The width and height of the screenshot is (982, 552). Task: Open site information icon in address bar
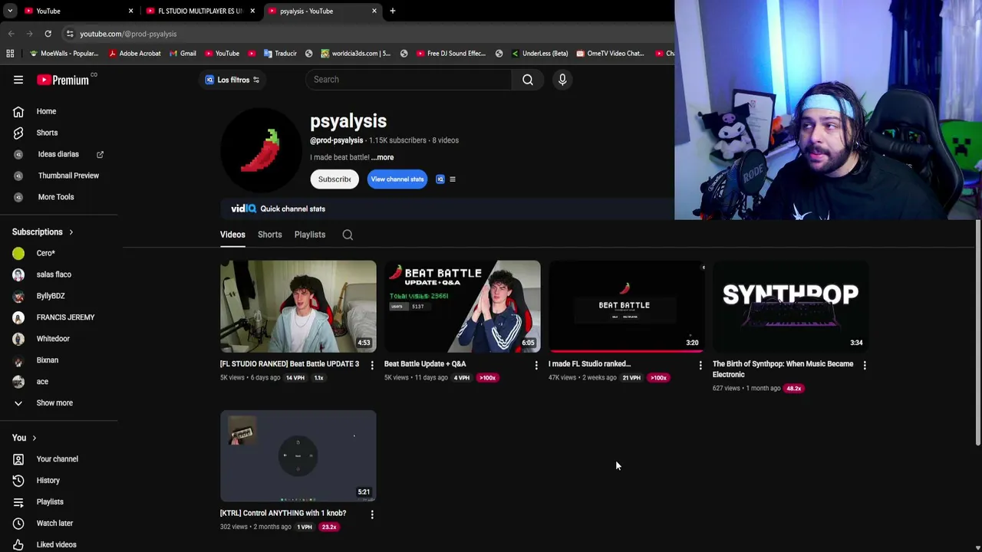(70, 34)
